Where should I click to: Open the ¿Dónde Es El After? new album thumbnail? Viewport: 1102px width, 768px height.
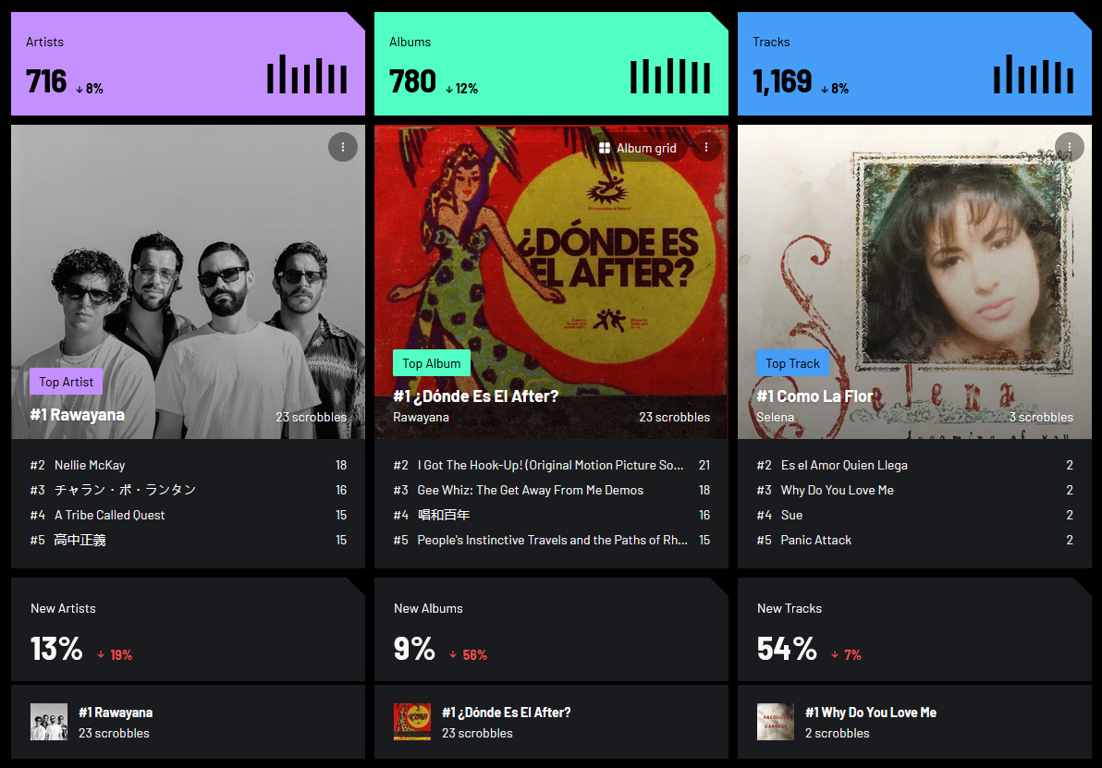412,722
